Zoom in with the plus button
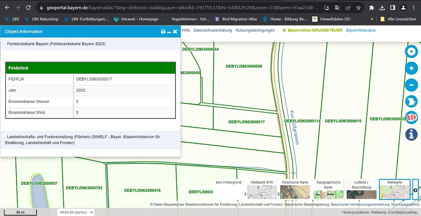The height and width of the screenshot is (216, 421). pos(411,68)
